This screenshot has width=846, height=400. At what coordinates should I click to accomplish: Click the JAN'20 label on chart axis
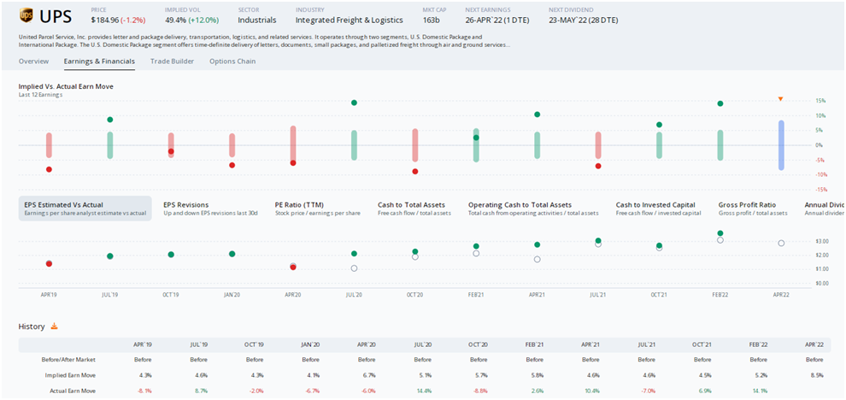point(232,295)
